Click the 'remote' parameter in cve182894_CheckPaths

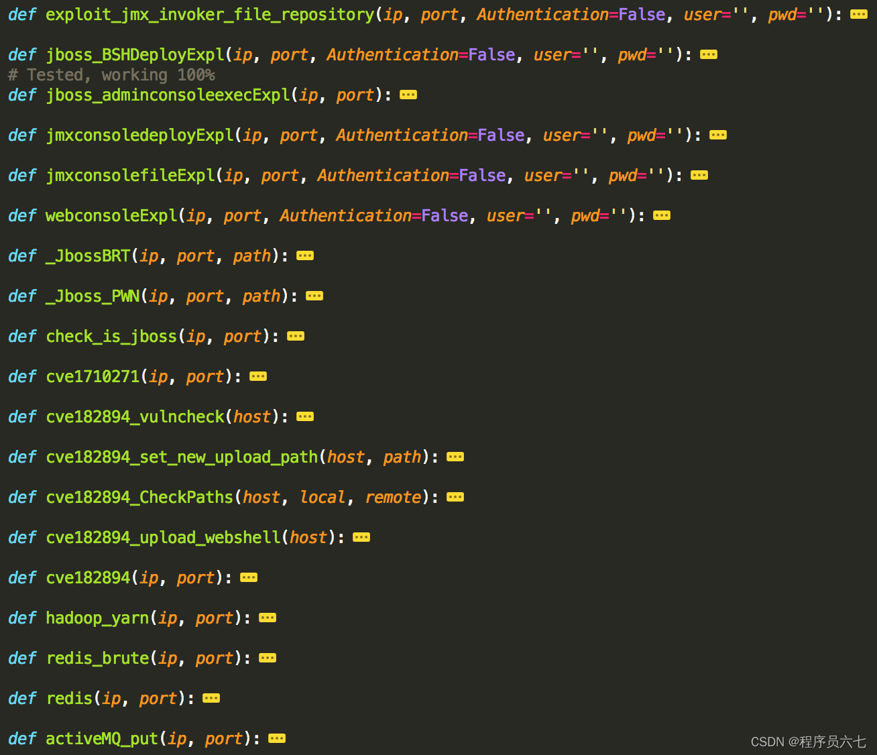(393, 498)
